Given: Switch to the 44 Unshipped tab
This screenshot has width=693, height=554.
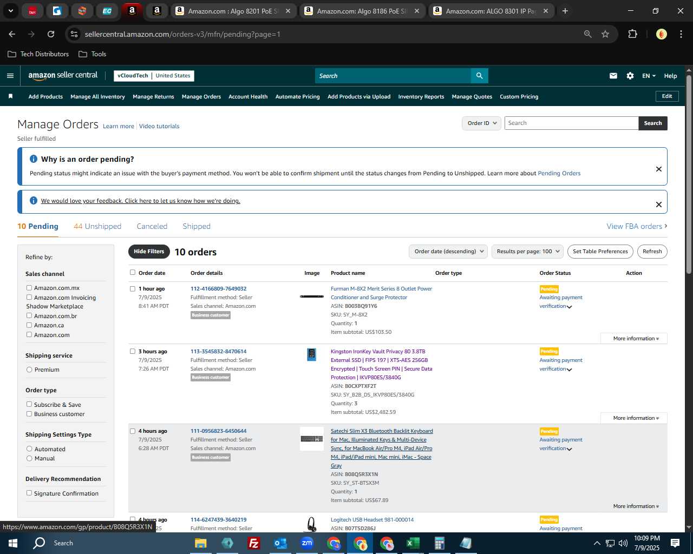Looking at the screenshot, I should pos(97,226).
